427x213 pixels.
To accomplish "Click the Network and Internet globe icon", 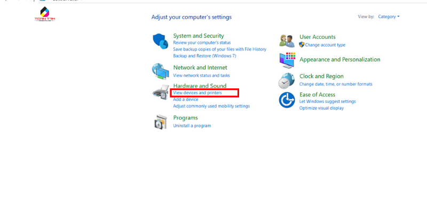I will click(160, 72).
